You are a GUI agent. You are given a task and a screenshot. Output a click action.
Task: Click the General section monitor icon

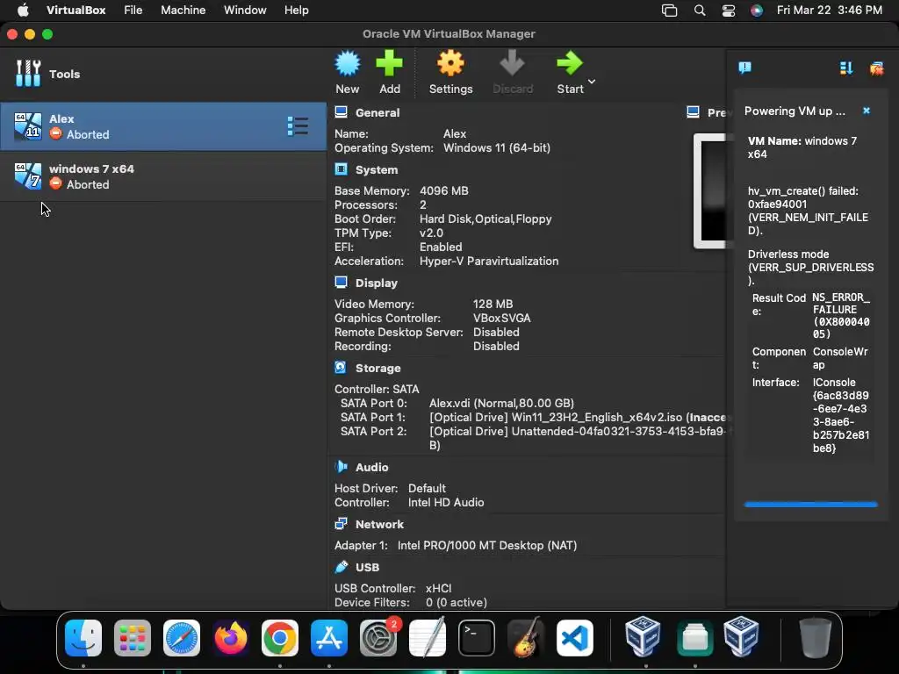(342, 111)
